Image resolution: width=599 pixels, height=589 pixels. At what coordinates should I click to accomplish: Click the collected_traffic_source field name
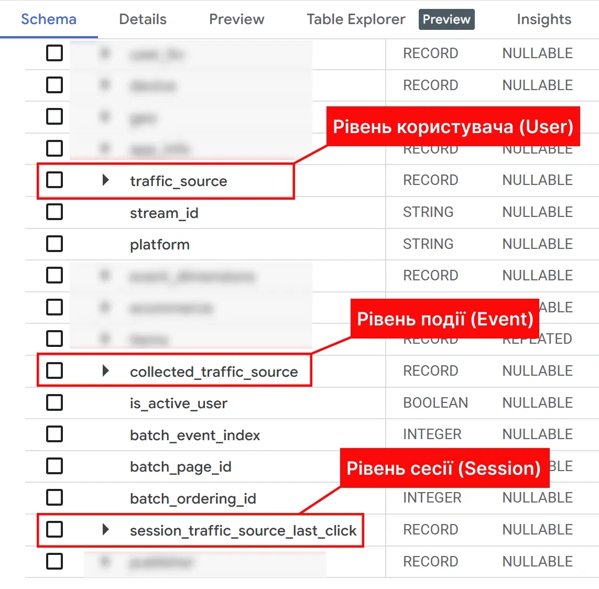tap(214, 372)
